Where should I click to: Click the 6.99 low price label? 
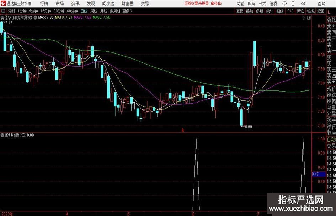click(249, 127)
